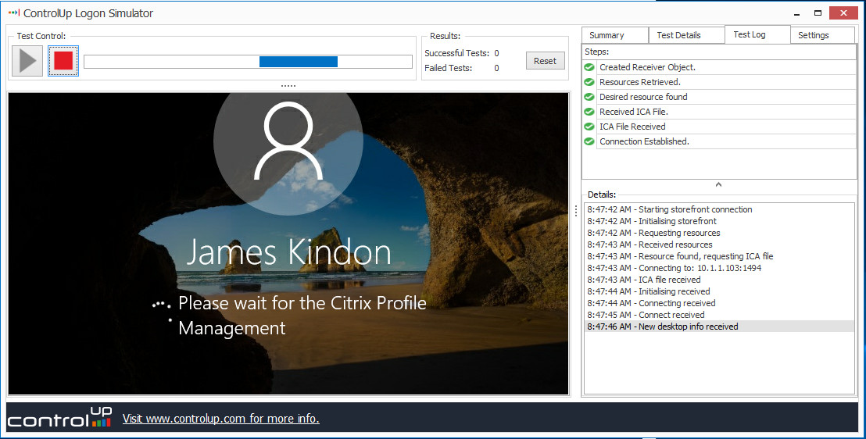Select log line 'New desktop info received'

pyautogui.click(x=720, y=327)
